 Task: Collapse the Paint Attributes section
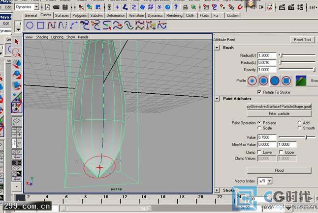point(217,99)
